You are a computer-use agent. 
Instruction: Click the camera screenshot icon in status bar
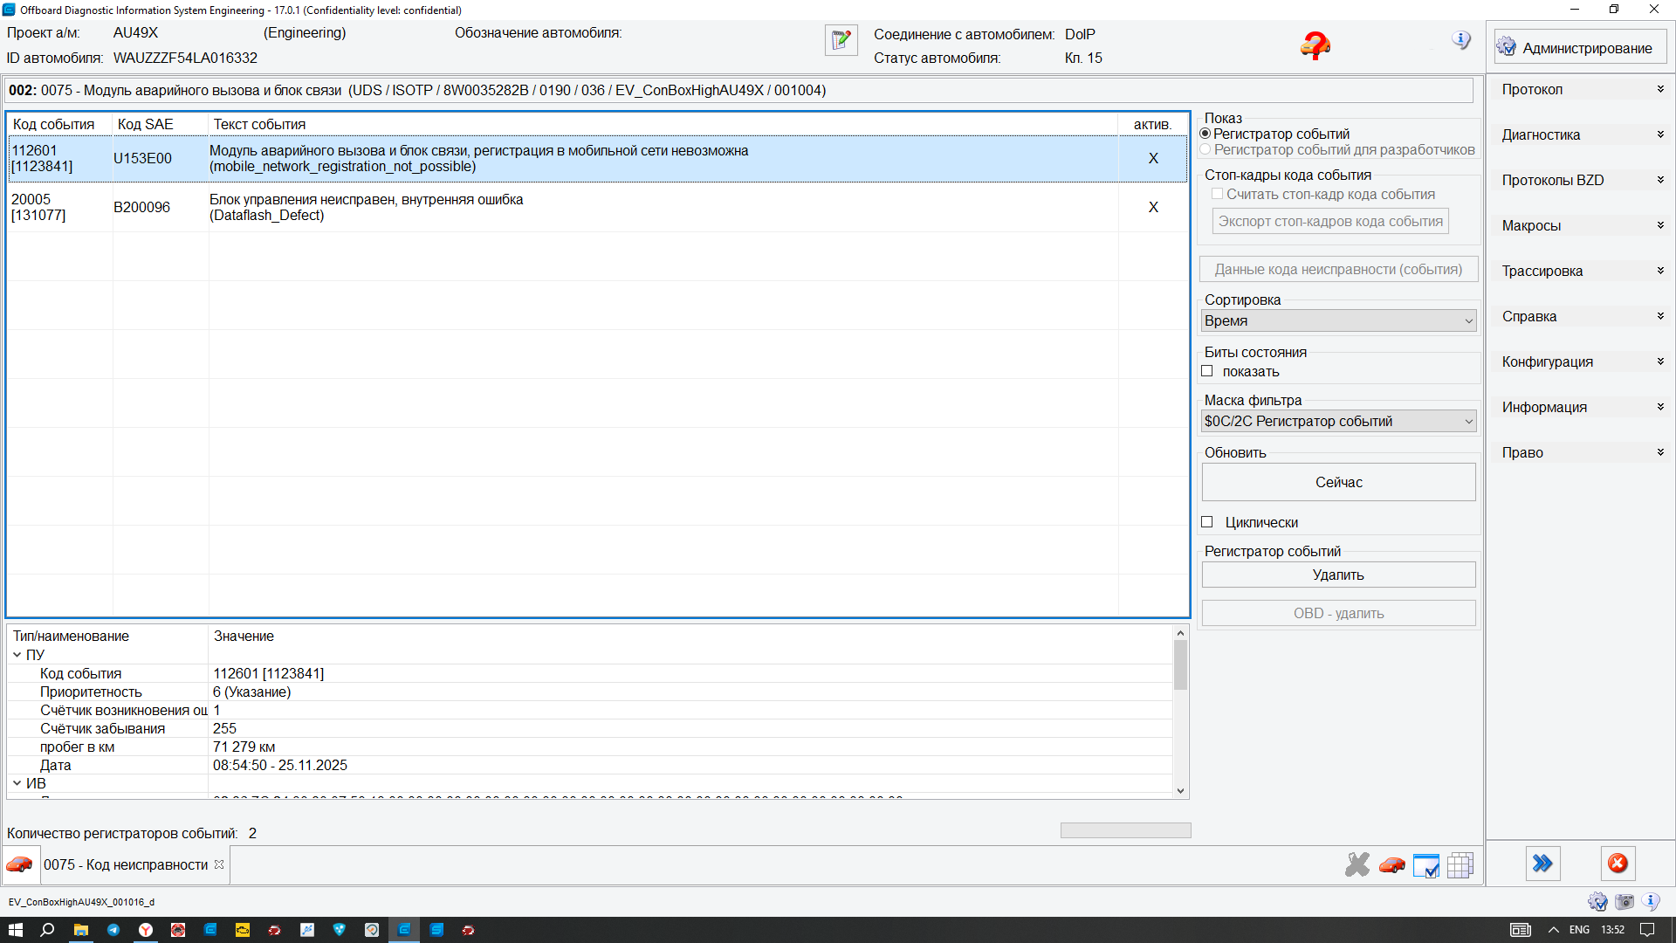pyautogui.click(x=1624, y=902)
